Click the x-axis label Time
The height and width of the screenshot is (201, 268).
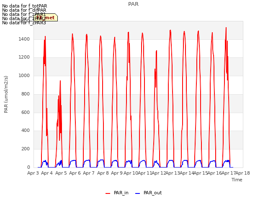237,180
